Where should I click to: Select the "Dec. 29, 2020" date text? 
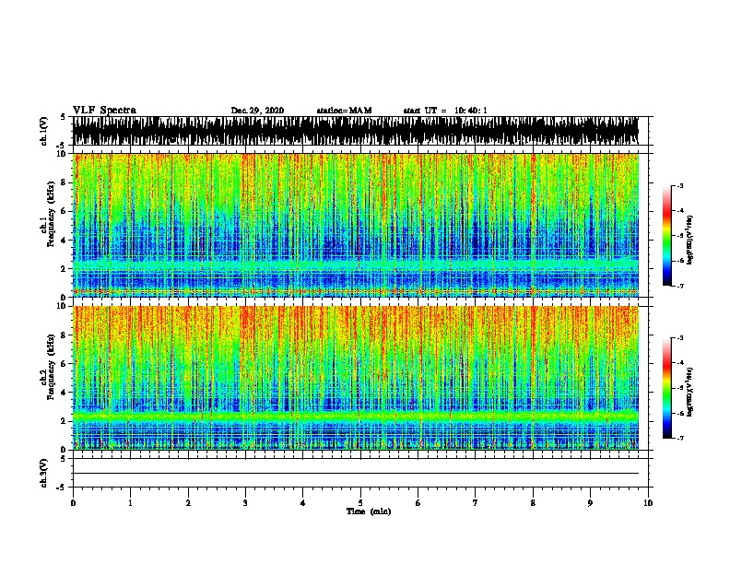(257, 111)
